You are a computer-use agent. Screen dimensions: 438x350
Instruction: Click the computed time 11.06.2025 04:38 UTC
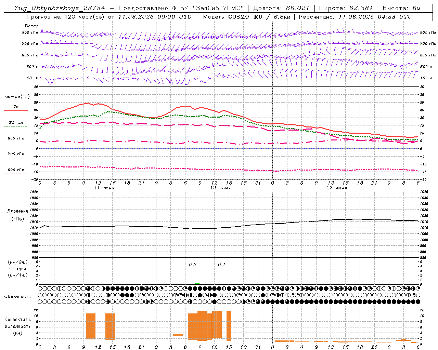click(x=375, y=17)
